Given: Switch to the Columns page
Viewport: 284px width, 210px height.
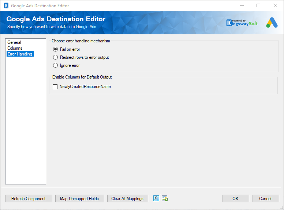Looking at the screenshot, I should point(15,48).
